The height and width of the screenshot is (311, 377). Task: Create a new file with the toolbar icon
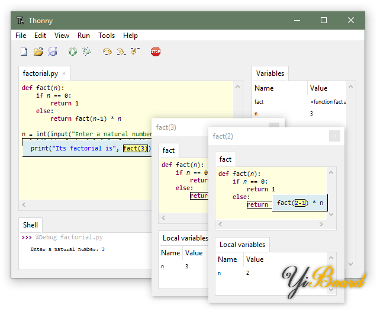click(x=24, y=52)
